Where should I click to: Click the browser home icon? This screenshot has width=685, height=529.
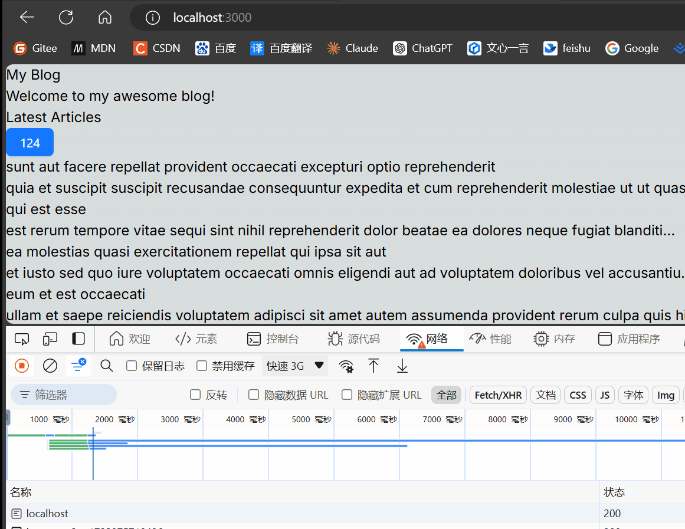click(105, 18)
